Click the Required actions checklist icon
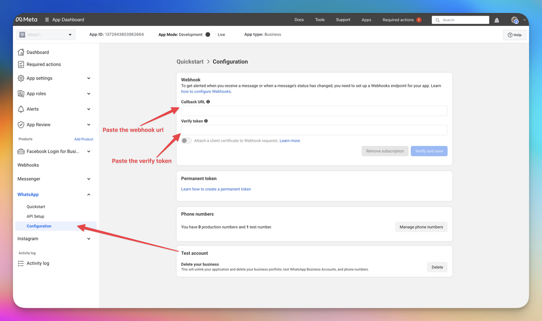 21,64
